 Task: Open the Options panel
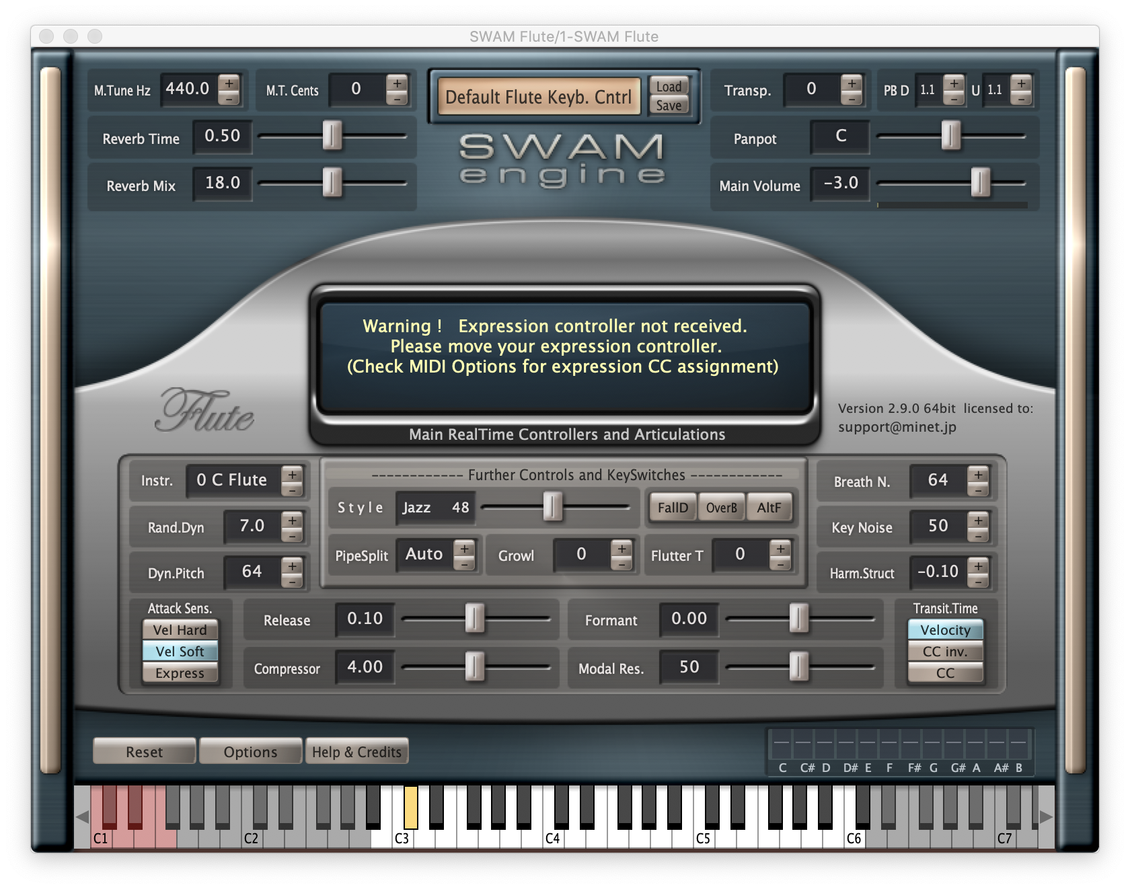(x=250, y=751)
